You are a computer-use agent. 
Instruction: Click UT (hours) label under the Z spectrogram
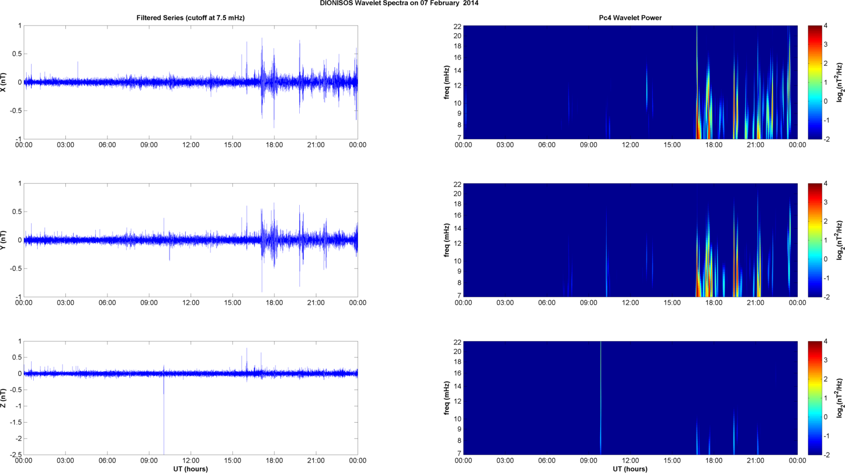coord(630,469)
